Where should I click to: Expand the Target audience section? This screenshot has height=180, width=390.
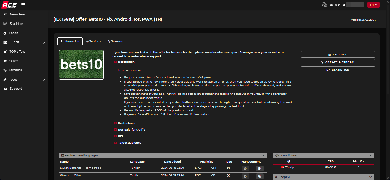tap(128, 143)
